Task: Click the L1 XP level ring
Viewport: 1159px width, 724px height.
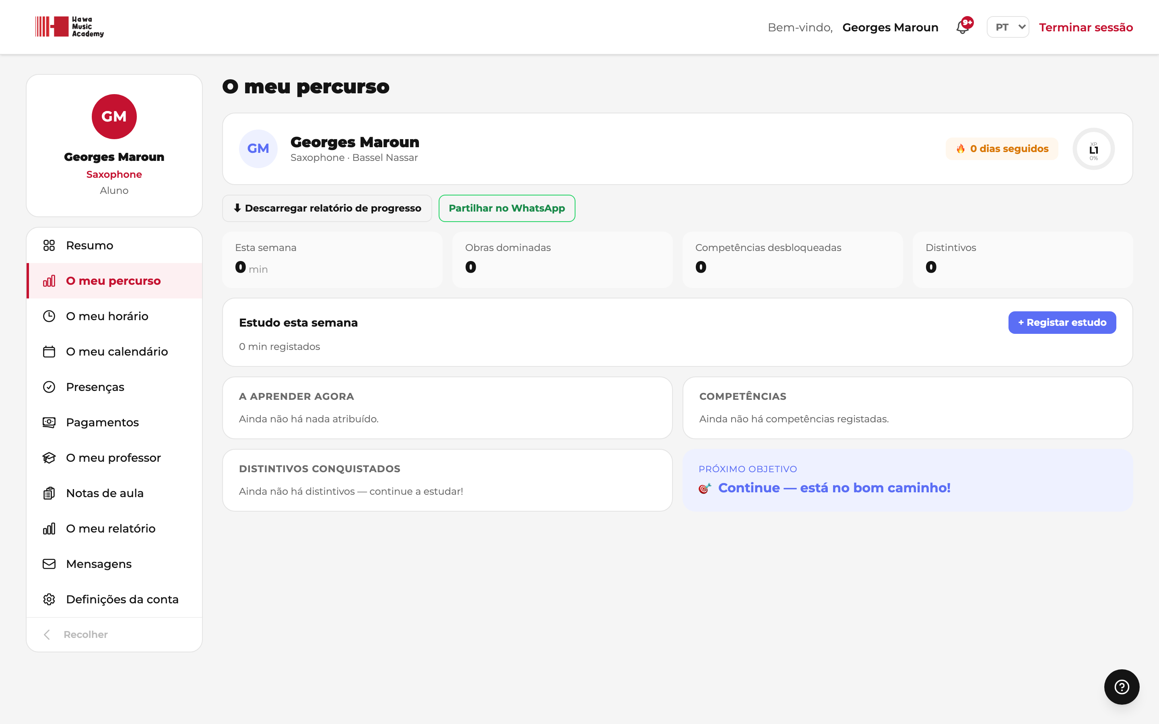Action: click(1093, 149)
